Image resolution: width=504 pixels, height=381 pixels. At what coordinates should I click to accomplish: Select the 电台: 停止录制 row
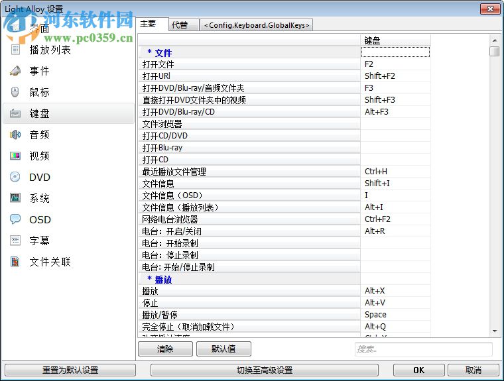pos(249,255)
